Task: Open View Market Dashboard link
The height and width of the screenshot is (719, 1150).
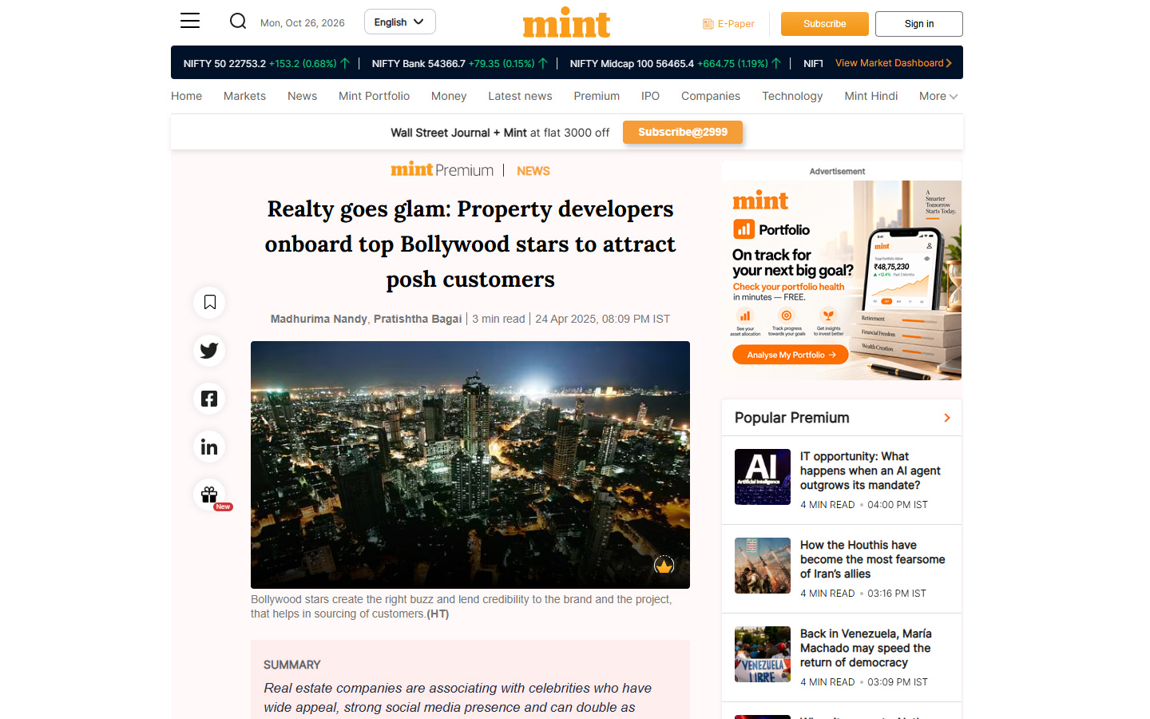Action: click(894, 63)
